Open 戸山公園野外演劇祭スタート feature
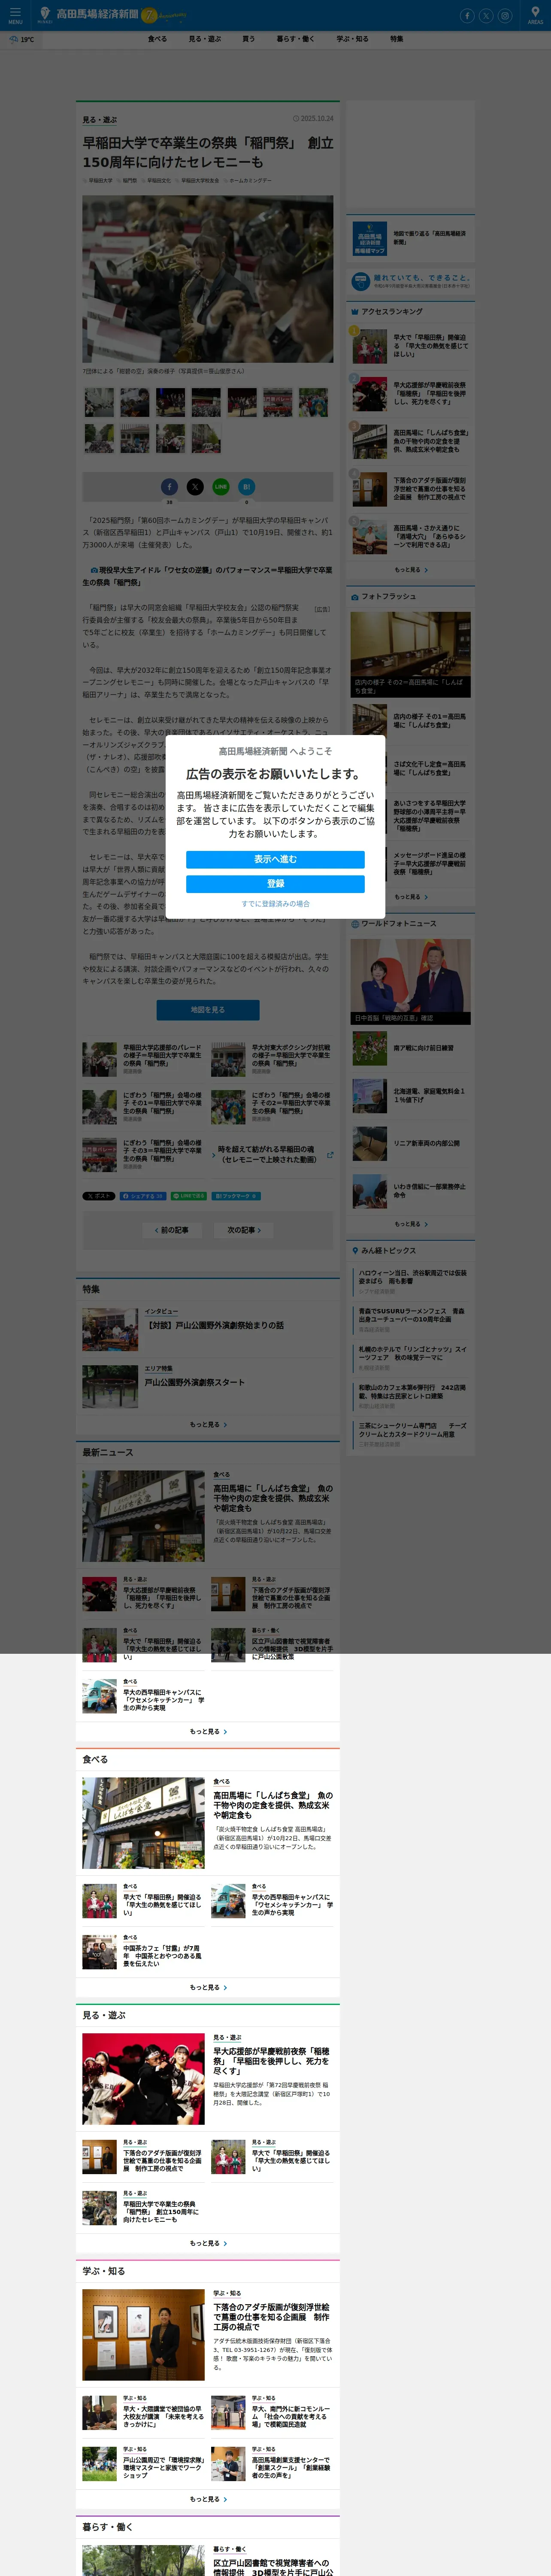Screen dimensions: 551x2576 point(194,1383)
